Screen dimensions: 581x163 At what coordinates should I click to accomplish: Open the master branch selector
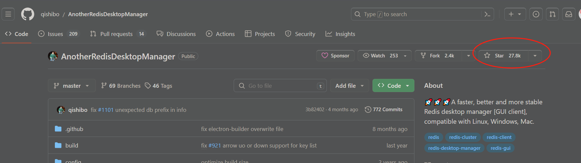[x=72, y=86]
